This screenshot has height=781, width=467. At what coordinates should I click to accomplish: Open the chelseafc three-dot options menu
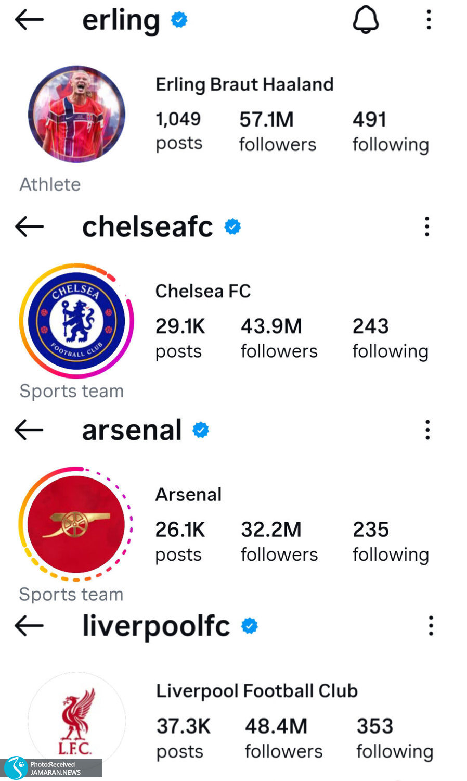click(427, 226)
